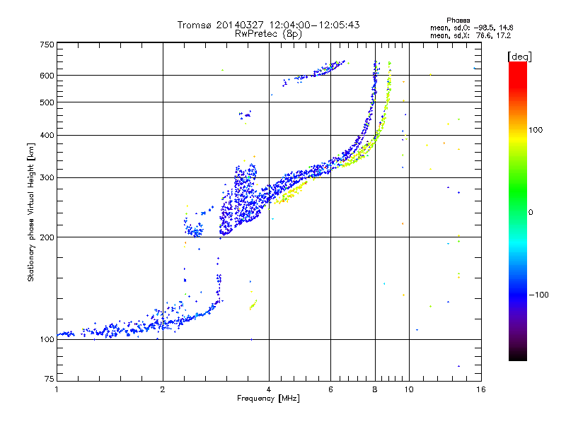Click the x-axis tick label "2"

pyautogui.click(x=163, y=389)
